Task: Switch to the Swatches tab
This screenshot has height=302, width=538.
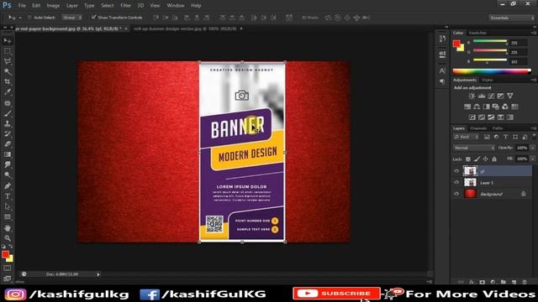Action: (477, 33)
